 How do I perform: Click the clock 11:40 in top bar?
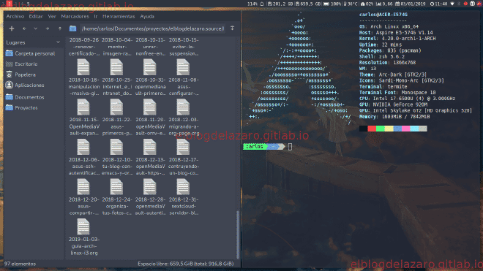pyautogui.click(x=438, y=4)
